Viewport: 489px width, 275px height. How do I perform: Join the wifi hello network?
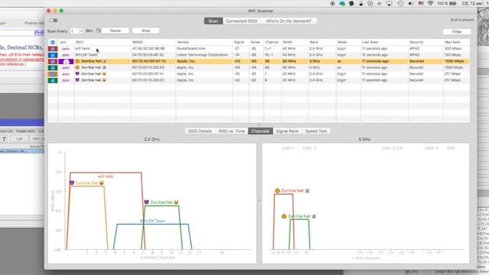(66, 49)
